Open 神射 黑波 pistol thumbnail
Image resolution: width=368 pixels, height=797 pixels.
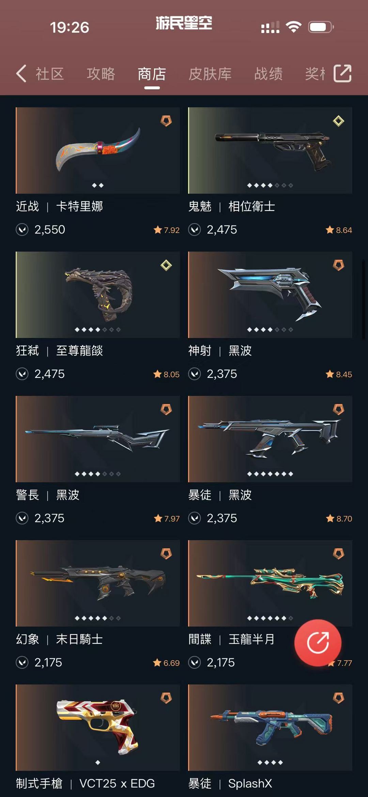(270, 295)
